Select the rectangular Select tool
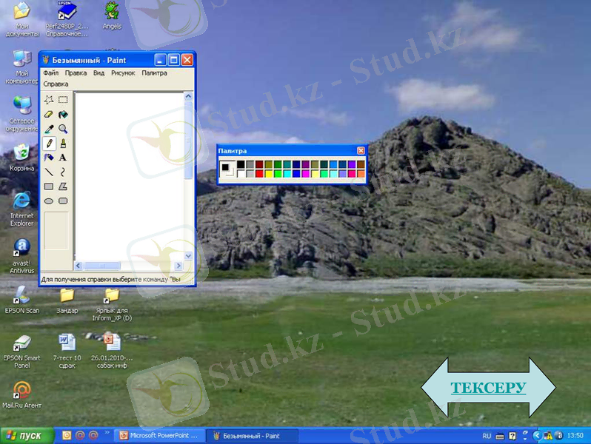The height and width of the screenshot is (444, 591). pyautogui.click(x=63, y=99)
